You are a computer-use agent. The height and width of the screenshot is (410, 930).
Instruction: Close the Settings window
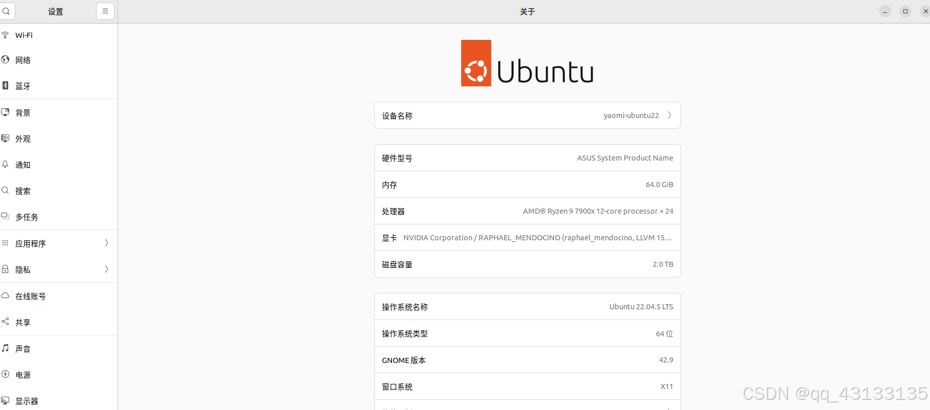click(925, 11)
